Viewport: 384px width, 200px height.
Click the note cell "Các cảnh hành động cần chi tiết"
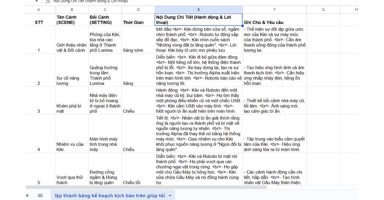click(275, 169)
